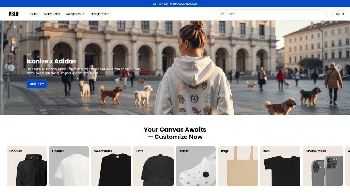The height and width of the screenshot is (193, 350).
Task: Open the Home nav link
Action: coord(34,14)
